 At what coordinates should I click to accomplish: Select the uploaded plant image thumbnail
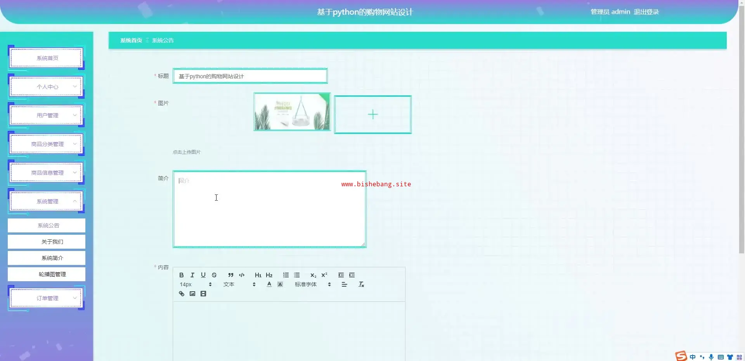coord(292,112)
